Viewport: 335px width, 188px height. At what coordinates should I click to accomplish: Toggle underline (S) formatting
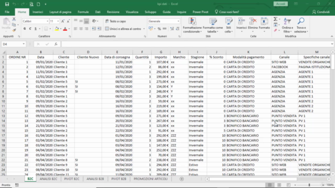(x=36, y=29)
